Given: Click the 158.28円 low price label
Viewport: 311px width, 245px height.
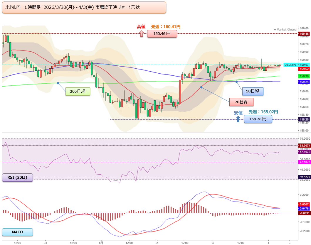Looking at the screenshot, I should click(258, 119).
